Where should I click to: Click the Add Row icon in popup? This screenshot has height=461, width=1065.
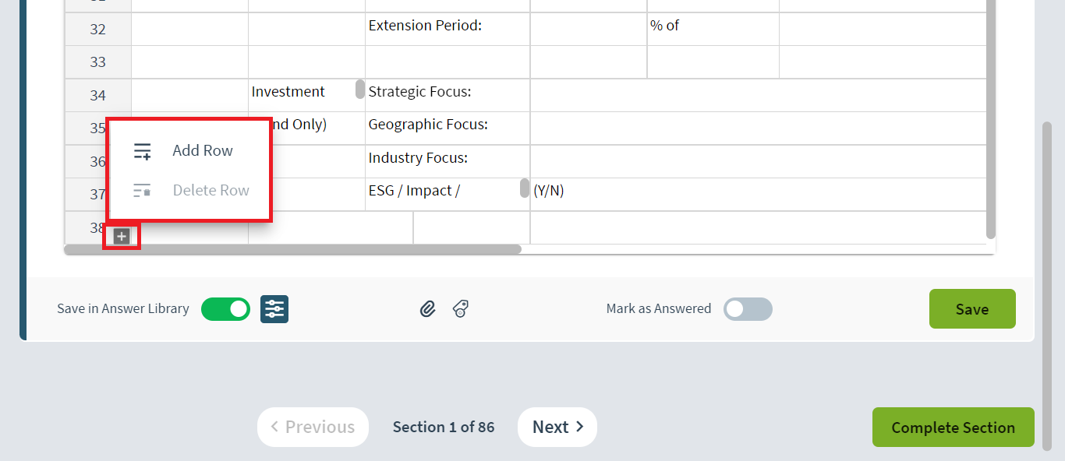click(x=142, y=151)
